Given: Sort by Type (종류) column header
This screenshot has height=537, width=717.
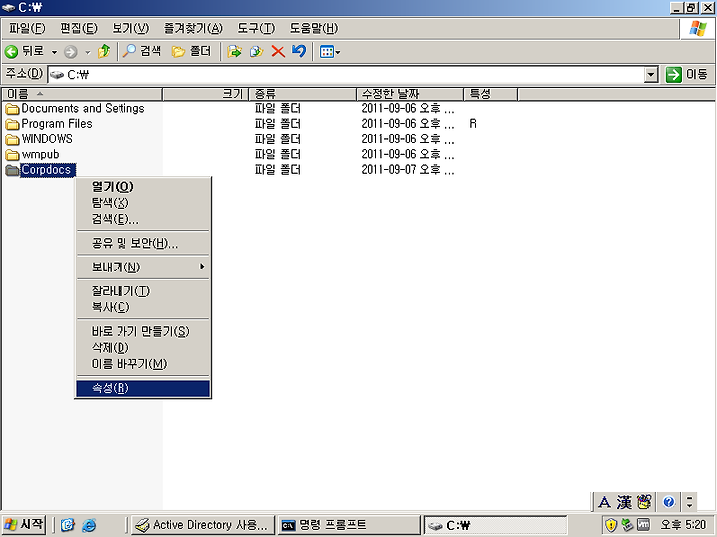Looking at the screenshot, I should (x=303, y=94).
